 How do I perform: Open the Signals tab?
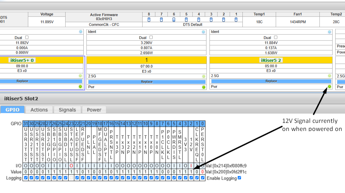(x=67, y=110)
